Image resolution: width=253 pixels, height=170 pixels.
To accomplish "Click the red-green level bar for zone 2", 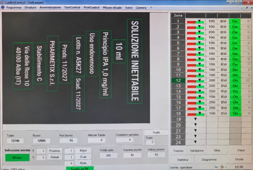I will point(195,27).
